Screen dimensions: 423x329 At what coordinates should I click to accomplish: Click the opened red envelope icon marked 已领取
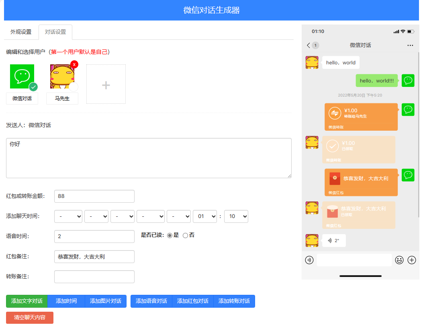332,212
